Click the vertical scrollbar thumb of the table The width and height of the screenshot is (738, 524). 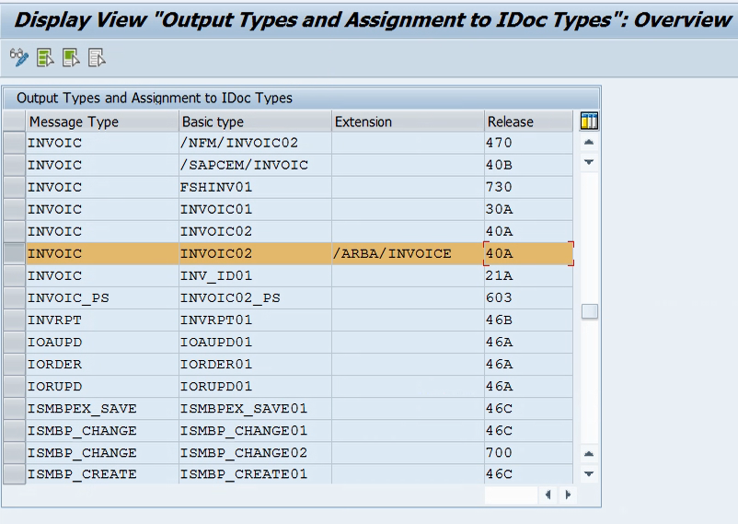590,311
